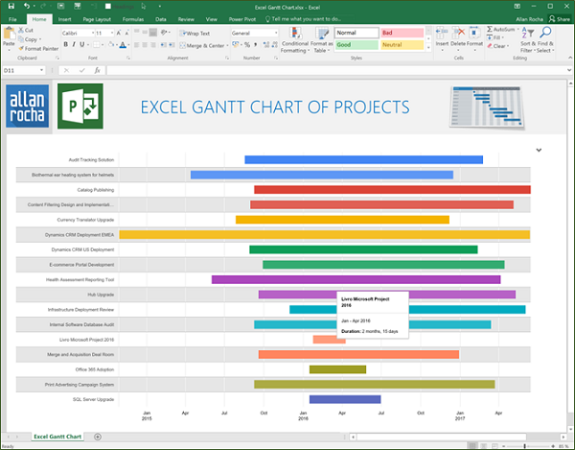This screenshot has height=450, width=575.
Task: Open Sort & Filter menu
Action: tap(528, 39)
